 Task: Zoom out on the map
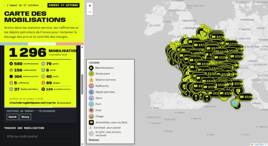point(90,12)
